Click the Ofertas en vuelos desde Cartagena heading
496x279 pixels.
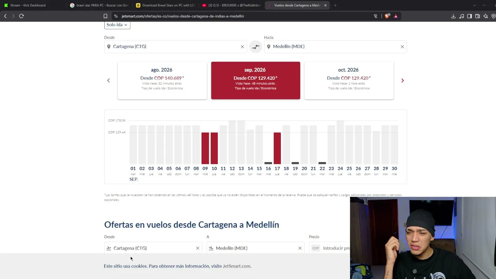(191, 225)
